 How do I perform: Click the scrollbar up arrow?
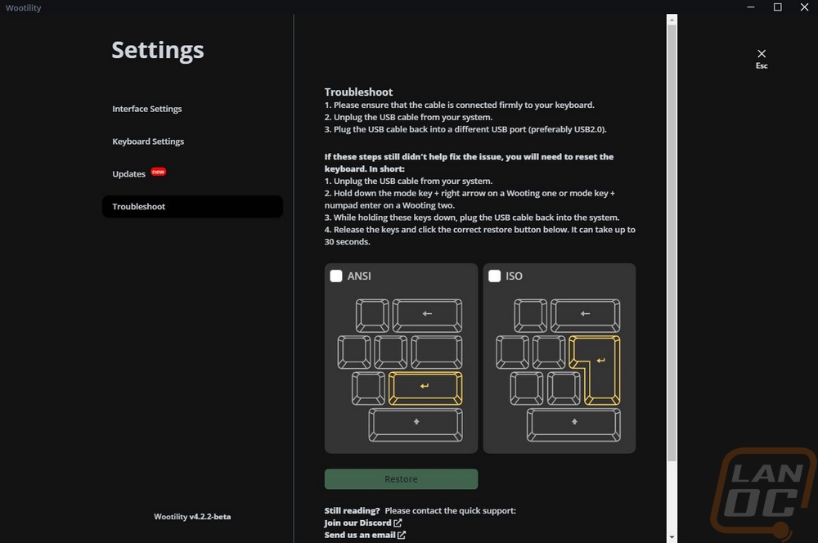tap(672, 20)
